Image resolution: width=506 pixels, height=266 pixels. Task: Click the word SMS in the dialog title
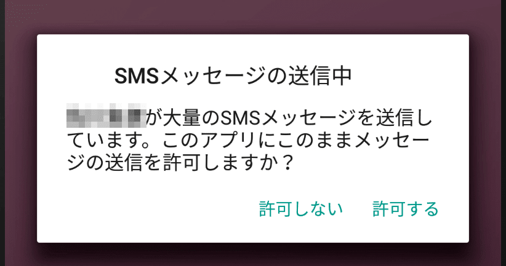point(137,76)
